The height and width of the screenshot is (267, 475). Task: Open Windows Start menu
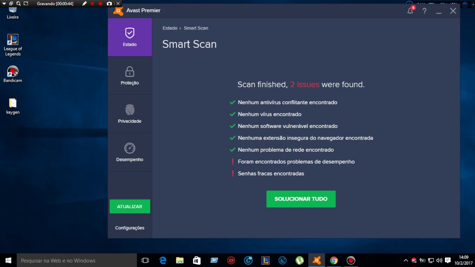(x=8, y=260)
